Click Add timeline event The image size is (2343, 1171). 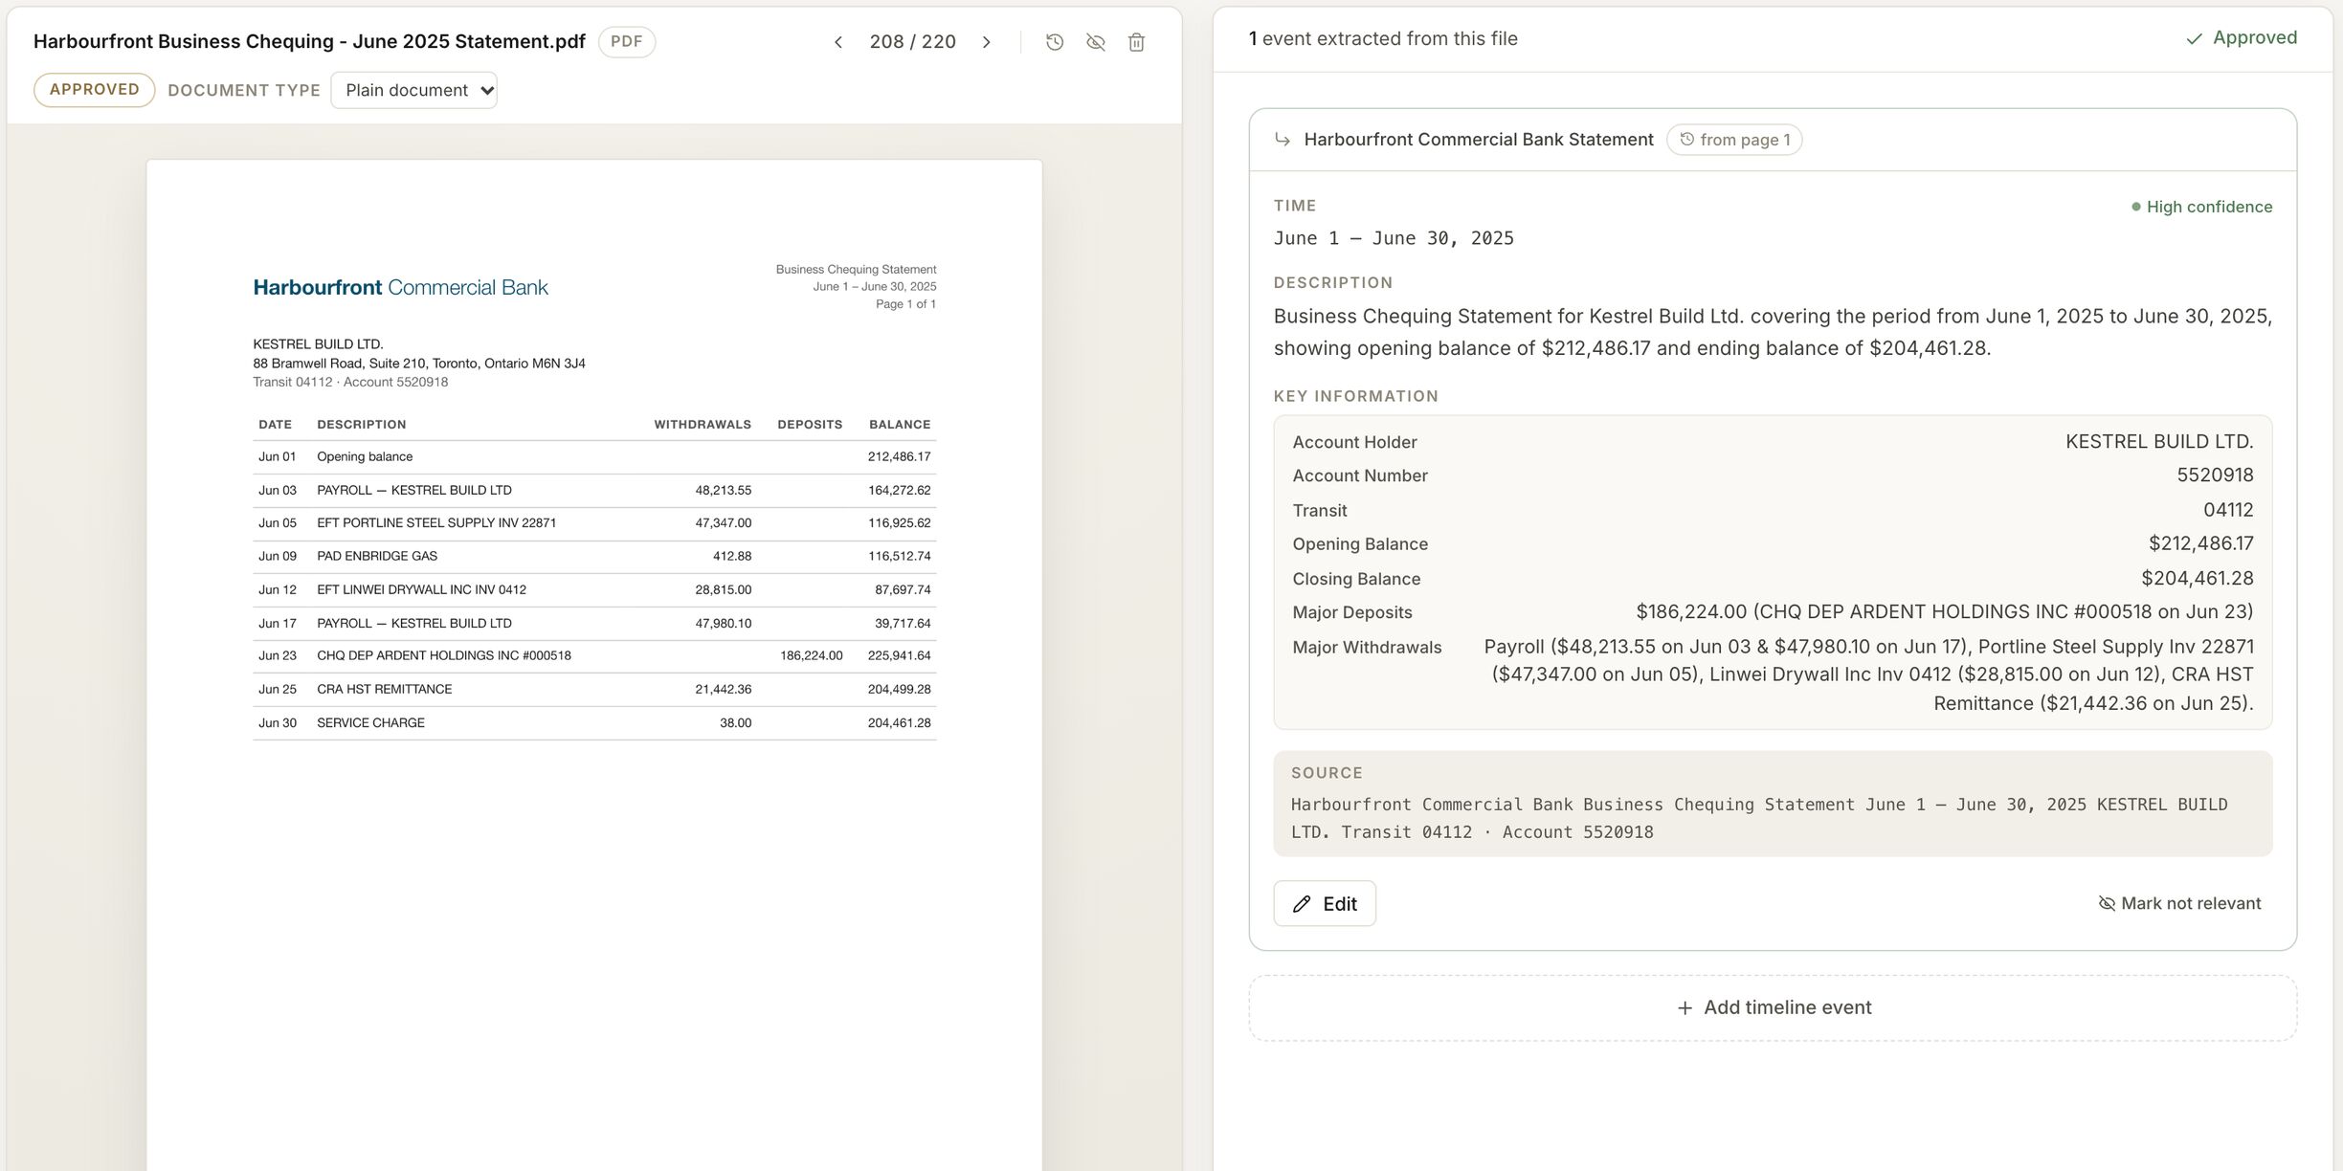pyautogui.click(x=1773, y=1007)
